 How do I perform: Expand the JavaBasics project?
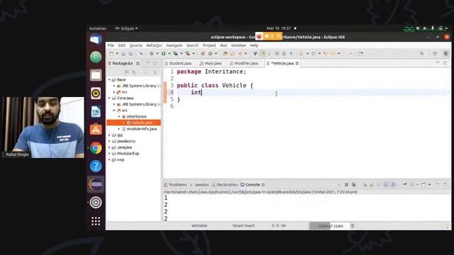[x=109, y=141]
